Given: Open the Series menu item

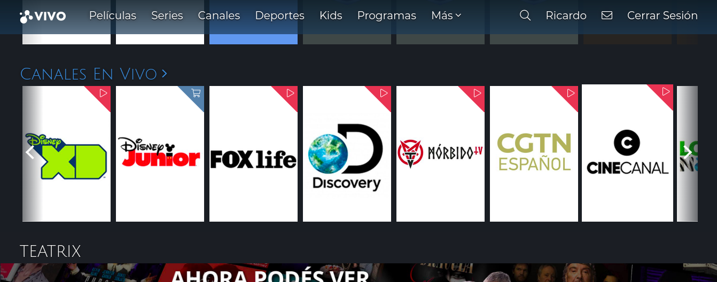Looking at the screenshot, I should (167, 15).
